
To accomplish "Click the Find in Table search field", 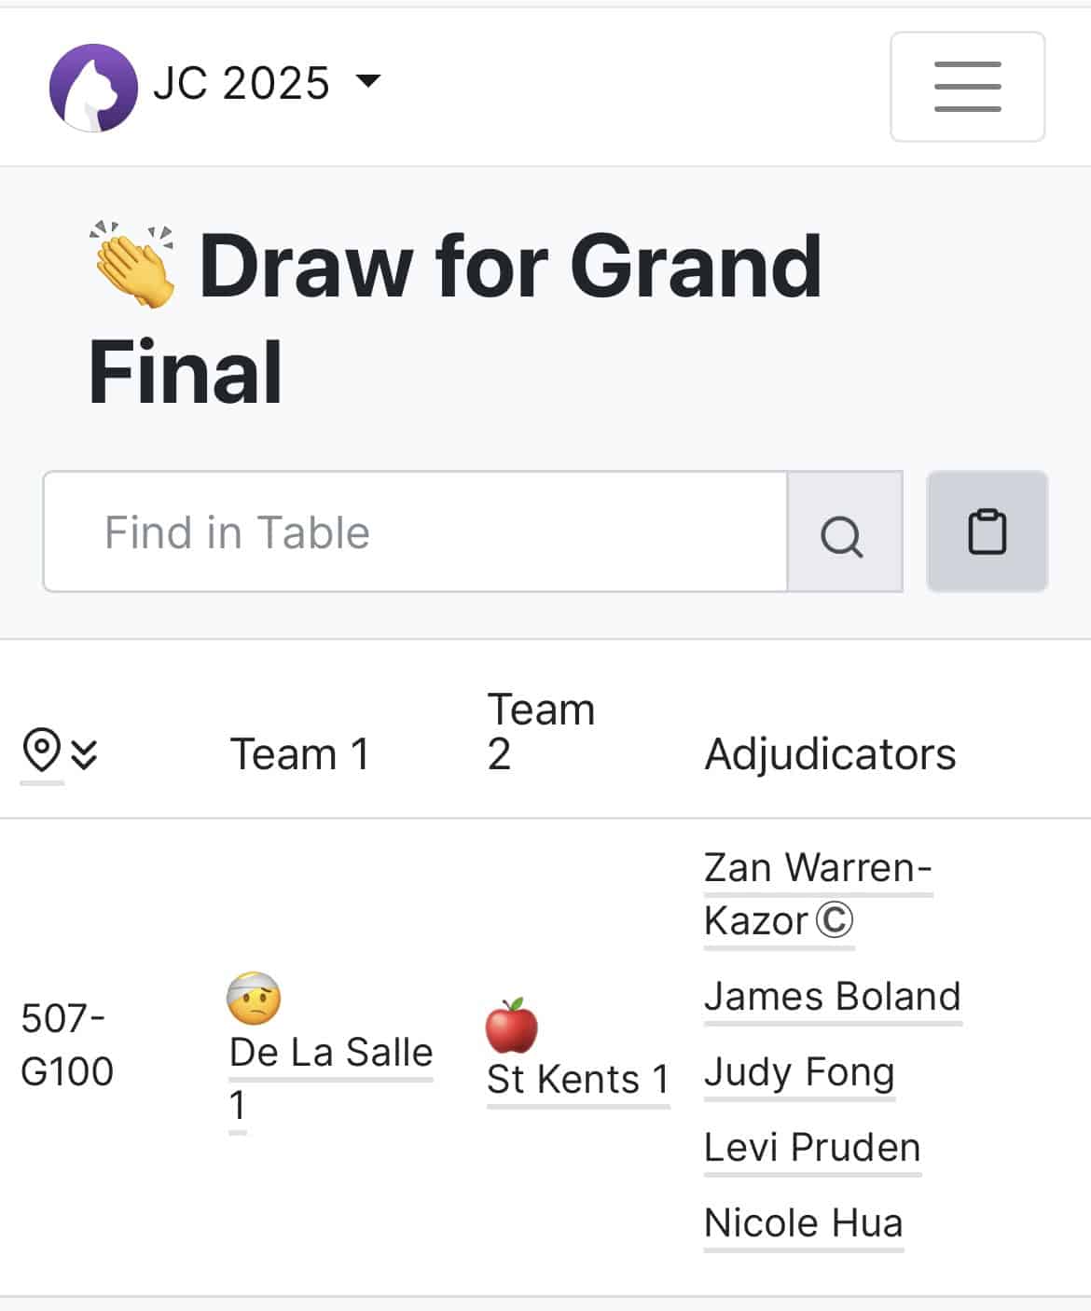I will pos(415,531).
